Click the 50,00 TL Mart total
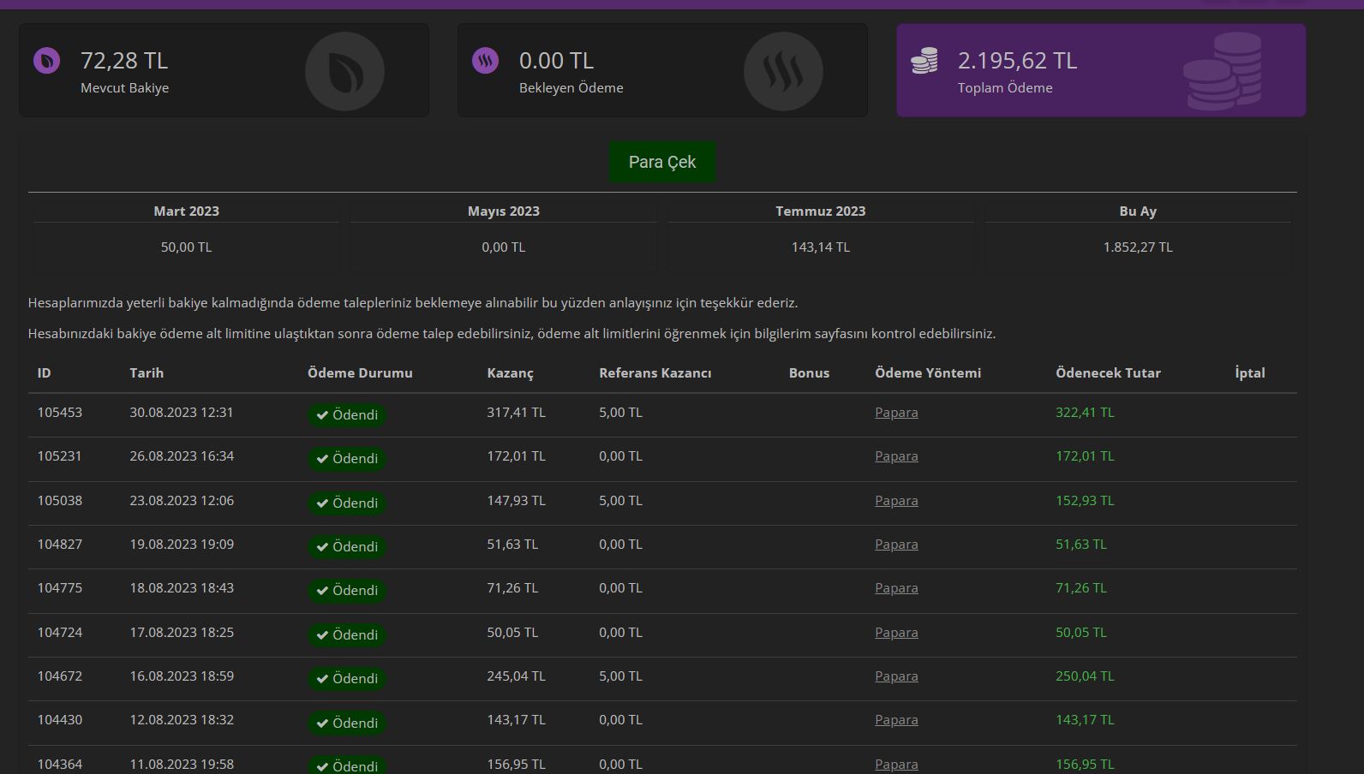The width and height of the screenshot is (1364, 774). [187, 247]
